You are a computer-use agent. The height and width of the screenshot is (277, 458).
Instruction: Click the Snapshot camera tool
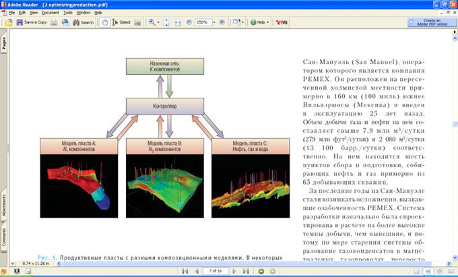click(137, 22)
